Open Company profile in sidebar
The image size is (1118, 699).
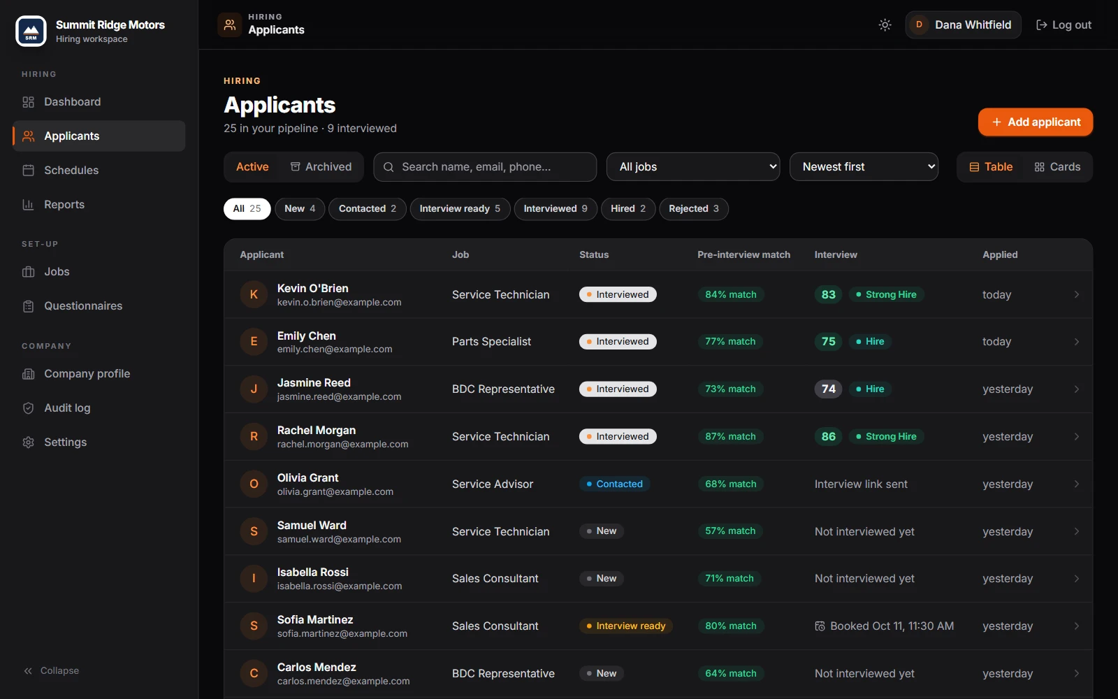coord(99,374)
